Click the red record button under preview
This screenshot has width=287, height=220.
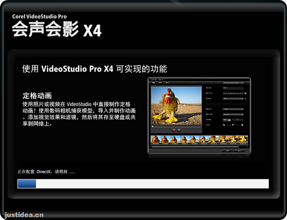pos(174,130)
